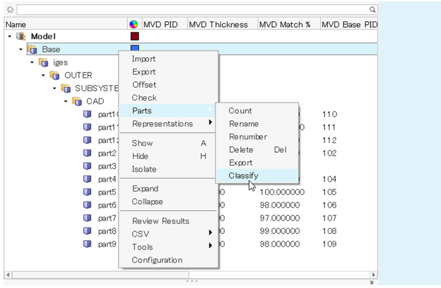Select the part9 component icon
Image resolution: width=441 pixels, height=288 pixels.
pyautogui.click(x=87, y=244)
